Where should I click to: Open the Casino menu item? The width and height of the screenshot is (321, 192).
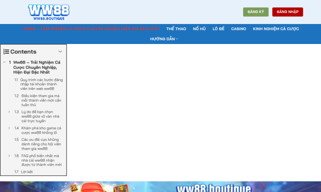tap(238, 29)
